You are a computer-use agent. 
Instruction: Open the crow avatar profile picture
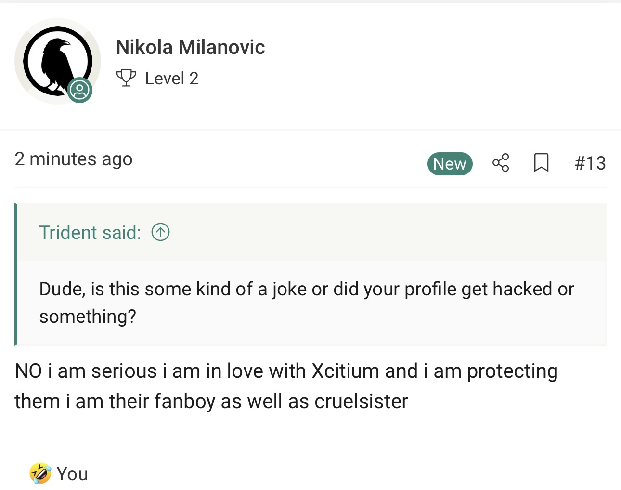(57, 61)
